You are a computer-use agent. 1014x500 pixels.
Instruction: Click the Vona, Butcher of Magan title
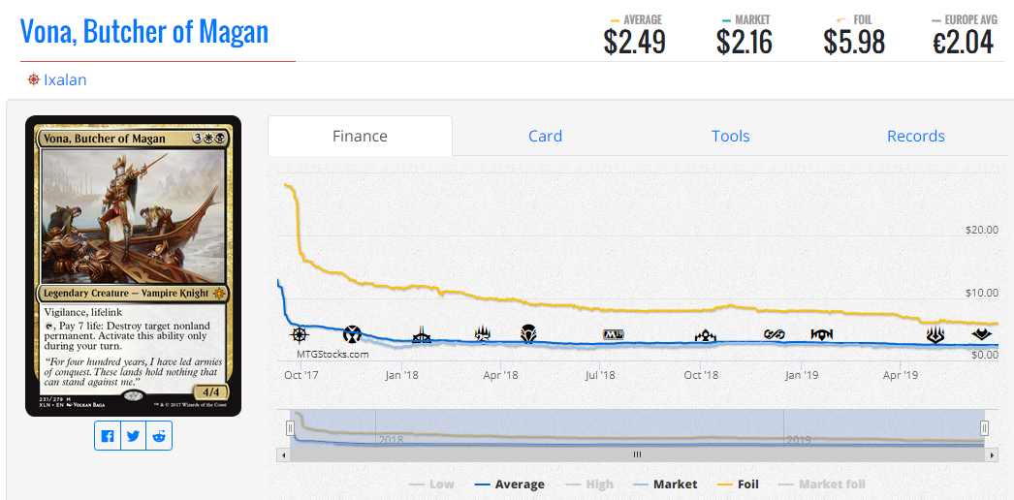144,31
